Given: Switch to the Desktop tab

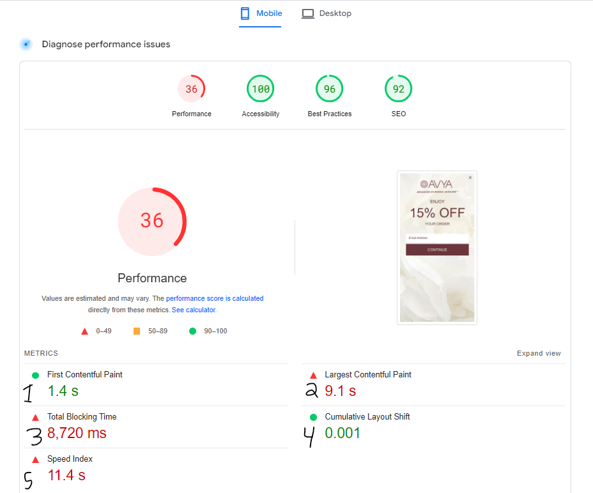Looking at the screenshot, I should pos(327,13).
